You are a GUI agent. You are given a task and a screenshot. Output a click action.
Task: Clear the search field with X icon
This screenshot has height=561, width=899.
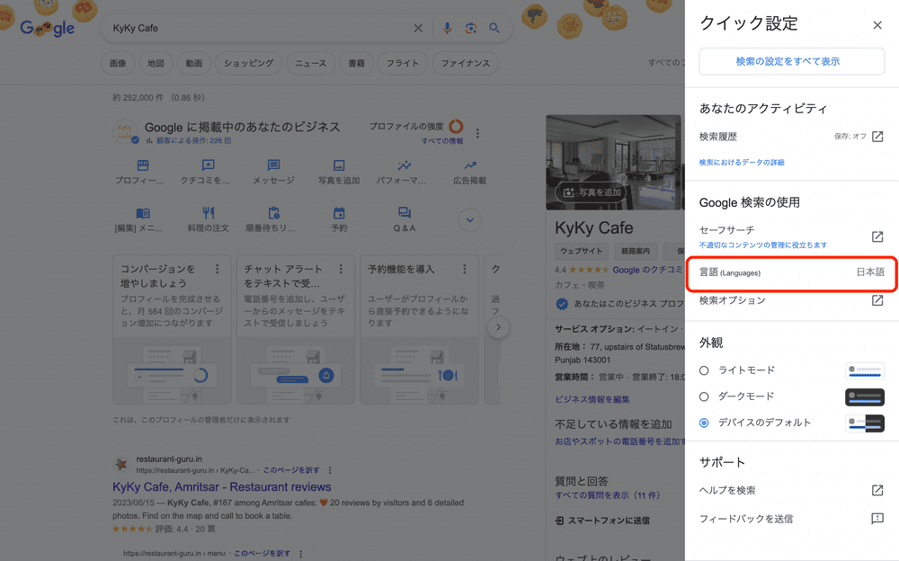coord(418,28)
